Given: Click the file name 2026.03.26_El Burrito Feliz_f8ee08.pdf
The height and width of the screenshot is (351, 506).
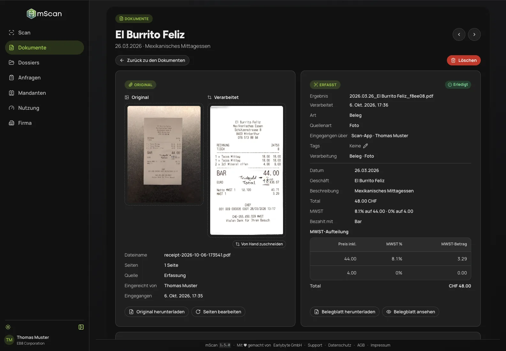Looking at the screenshot, I should coord(391,96).
